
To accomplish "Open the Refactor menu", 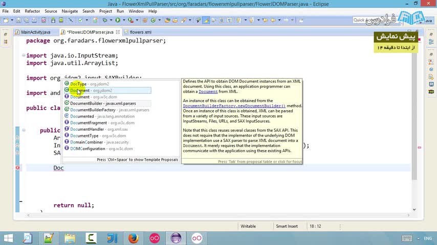I will click(x=32, y=11).
